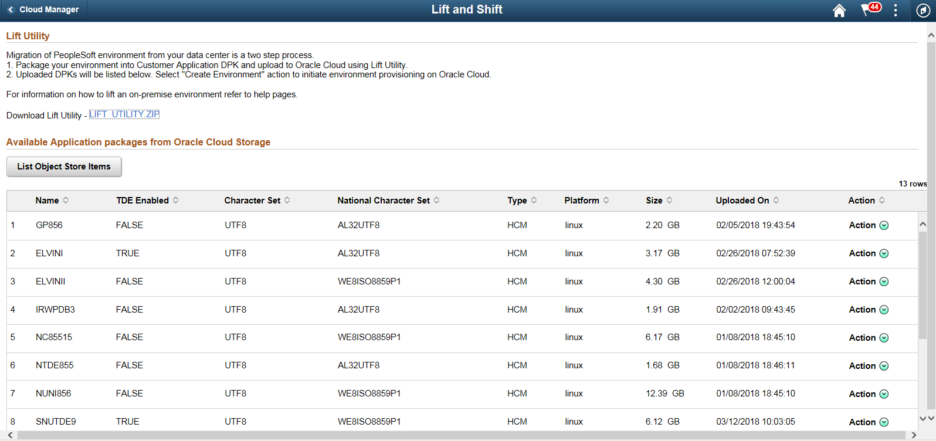The height and width of the screenshot is (441, 936).
Task: Click the table scrollbar up arrow
Action: 923,224
